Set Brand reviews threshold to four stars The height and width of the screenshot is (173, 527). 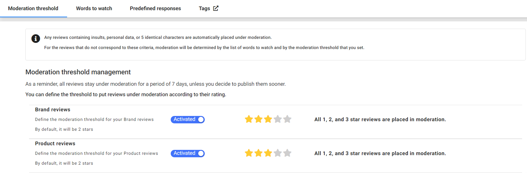[x=278, y=119]
